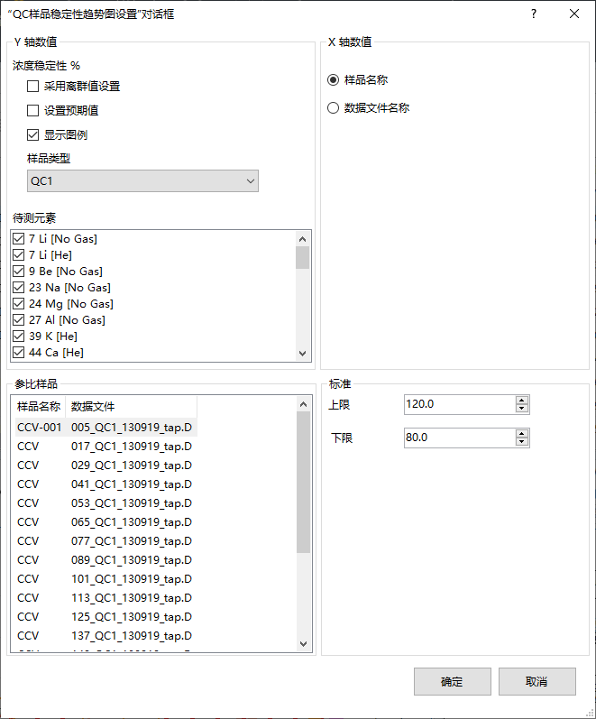Uncheck 39 K [He] element

coord(18,336)
